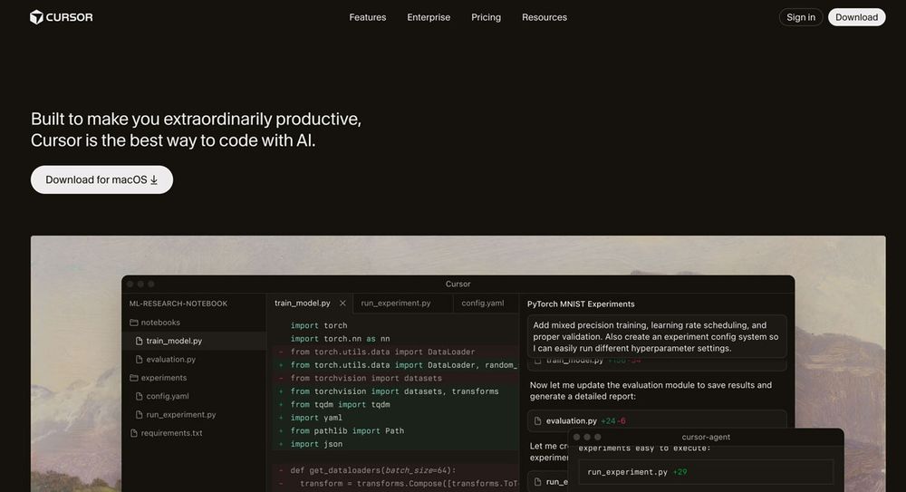Open the evaluation.py +24 -6 change card
Viewport: 906px width, 492px height.
pos(657,421)
